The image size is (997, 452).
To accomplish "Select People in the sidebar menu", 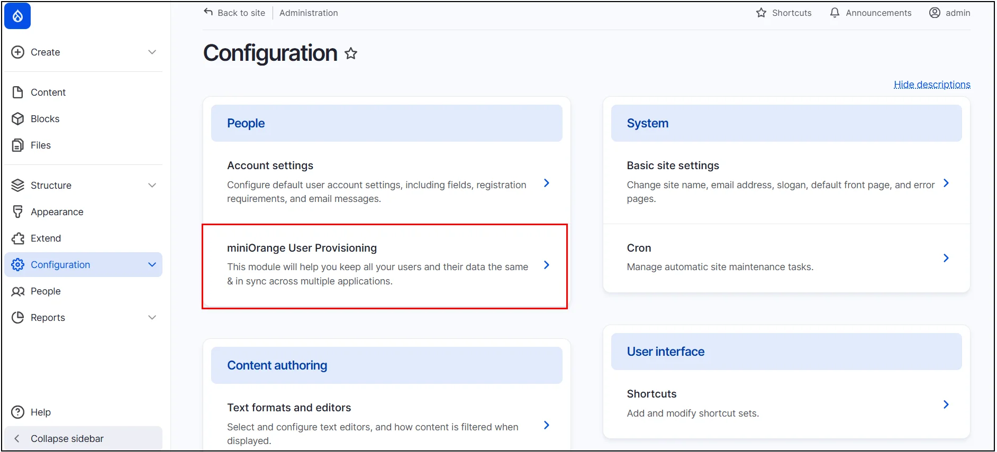I will coord(46,291).
